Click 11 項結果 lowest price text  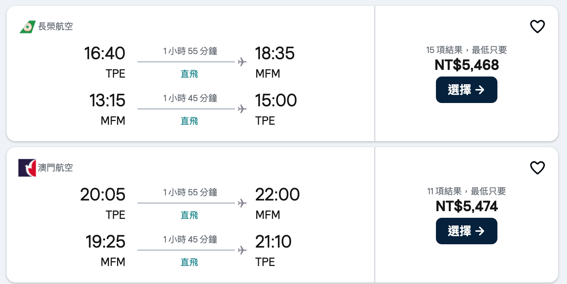[x=466, y=191]
